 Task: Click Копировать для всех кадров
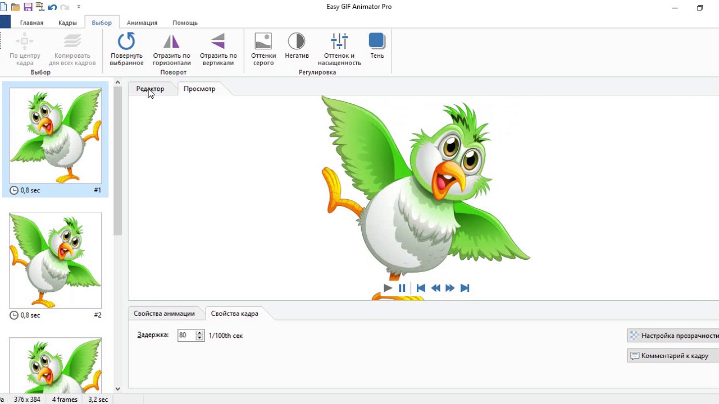point(72,49)
